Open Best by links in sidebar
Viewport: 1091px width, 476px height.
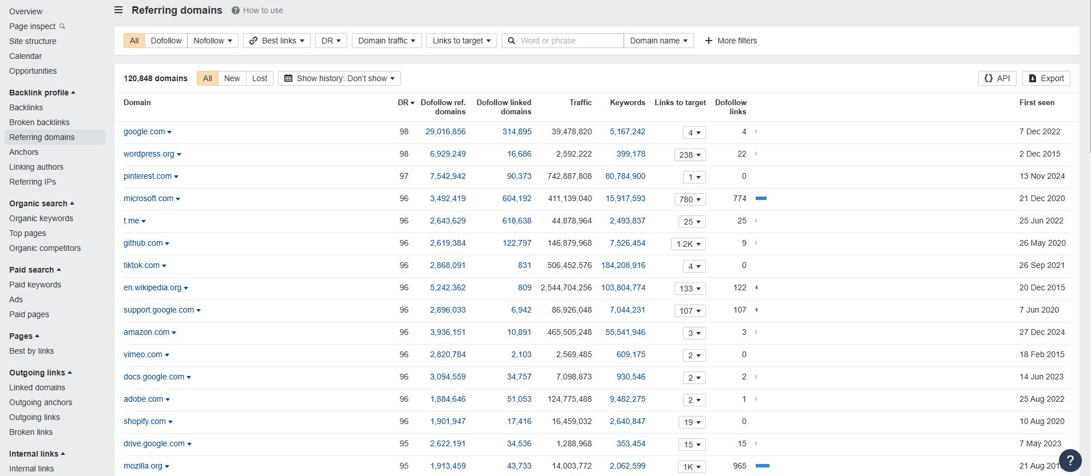(31, 351)
